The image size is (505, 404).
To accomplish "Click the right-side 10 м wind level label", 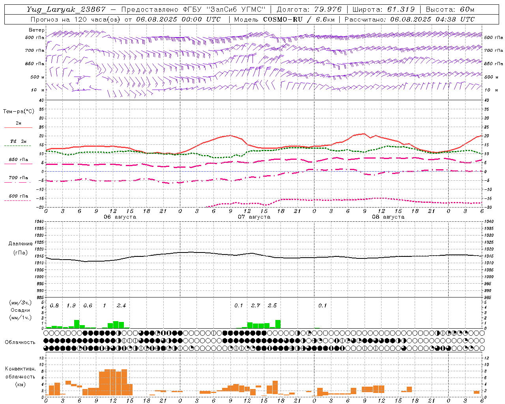I will point(491,90).
